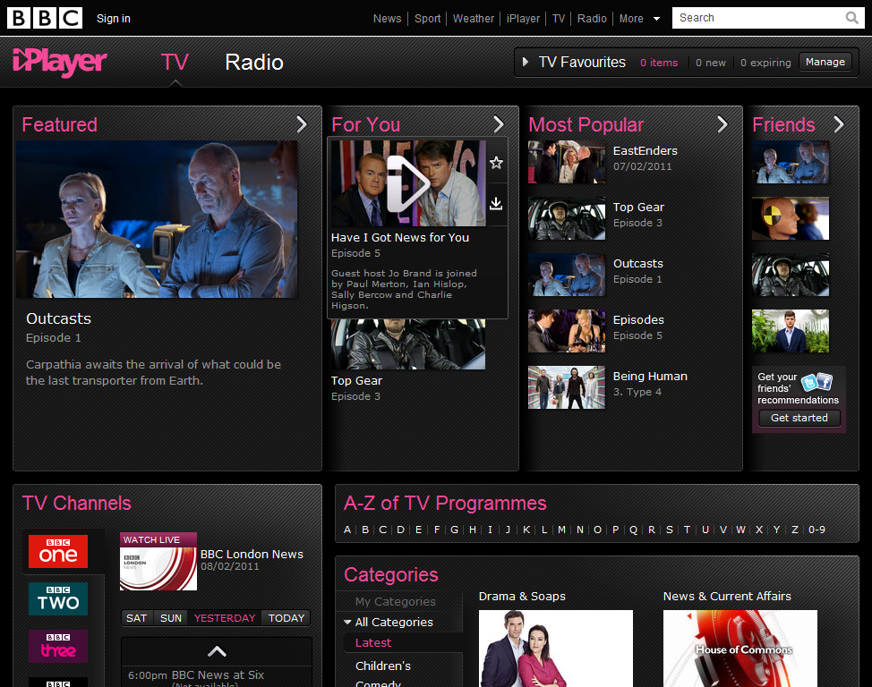Open BBC London News watch live thumbnail
872x687 pixels.
158,562
